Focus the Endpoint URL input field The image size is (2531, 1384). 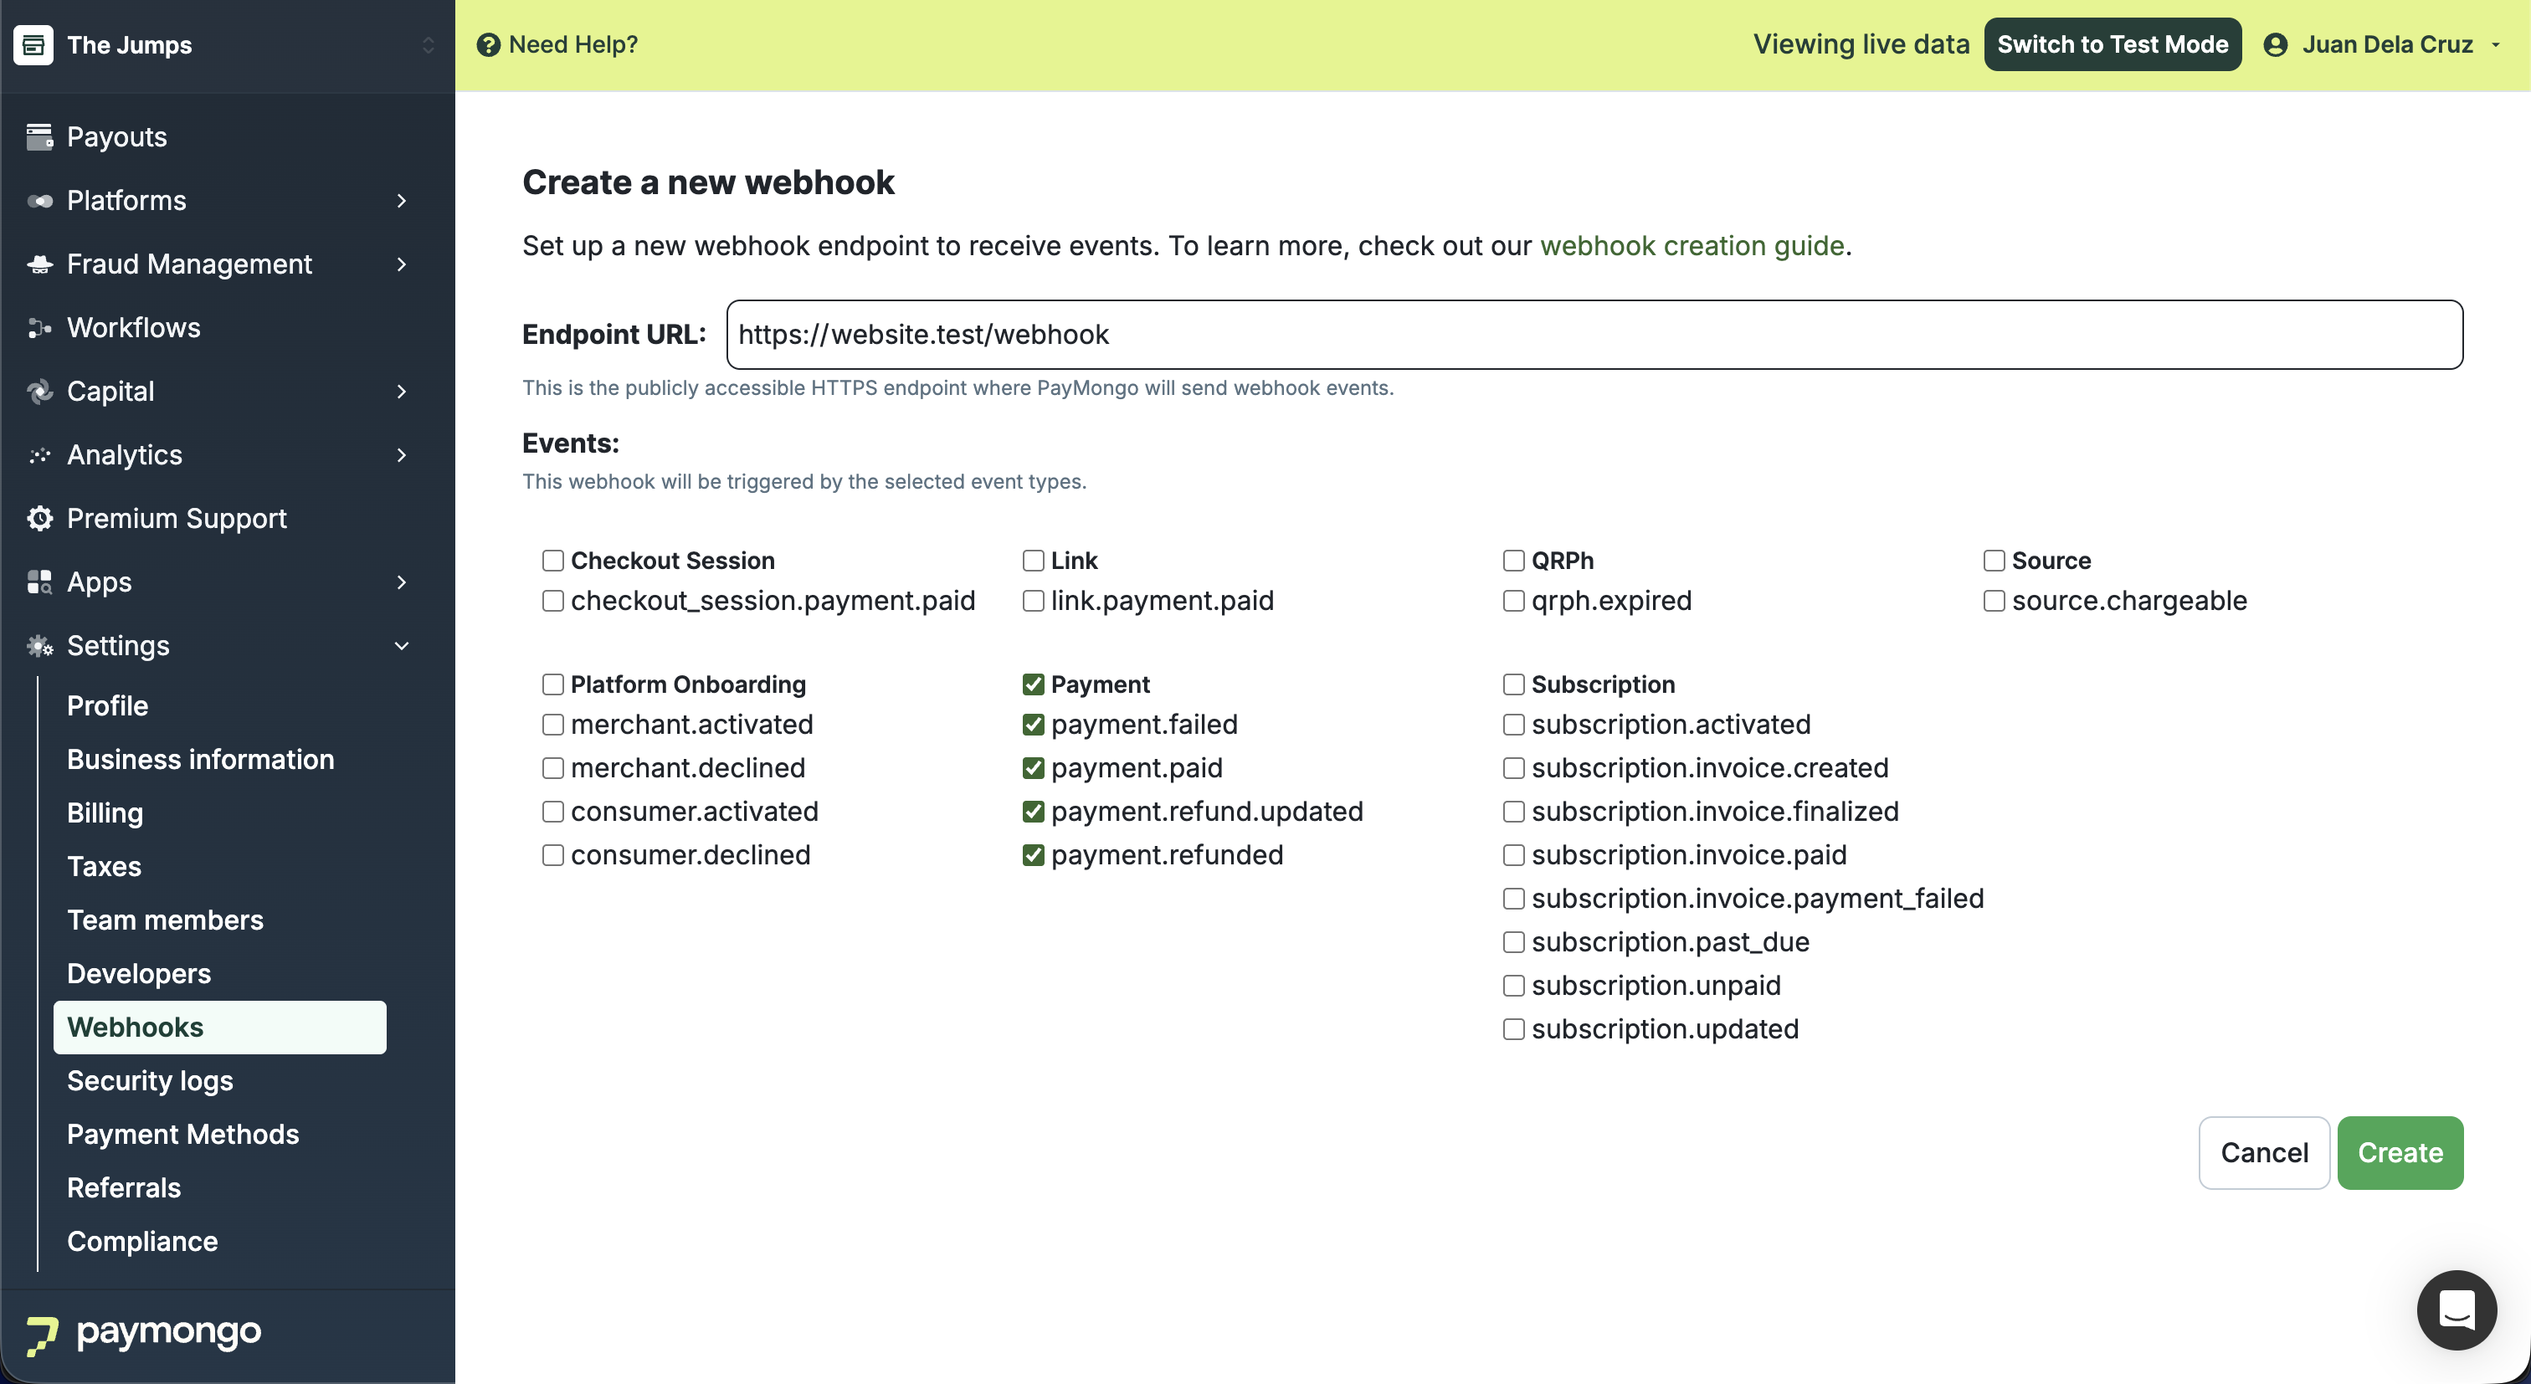[x=1593, y=335]
